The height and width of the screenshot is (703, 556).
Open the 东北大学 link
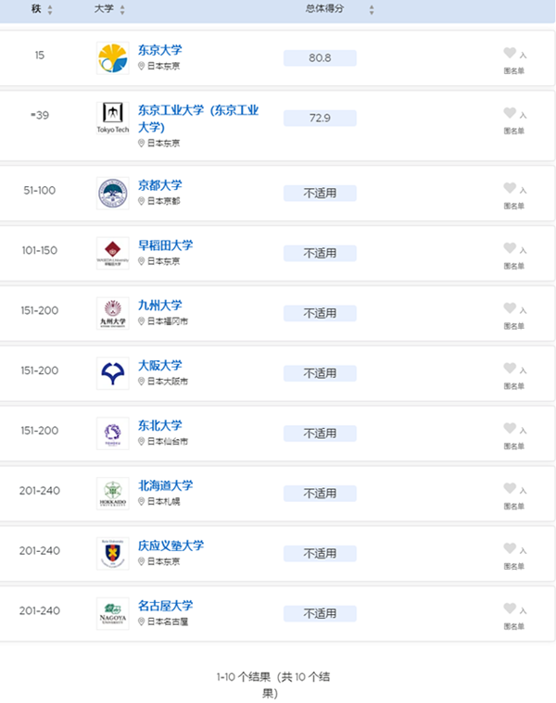[x=159, y=425]
